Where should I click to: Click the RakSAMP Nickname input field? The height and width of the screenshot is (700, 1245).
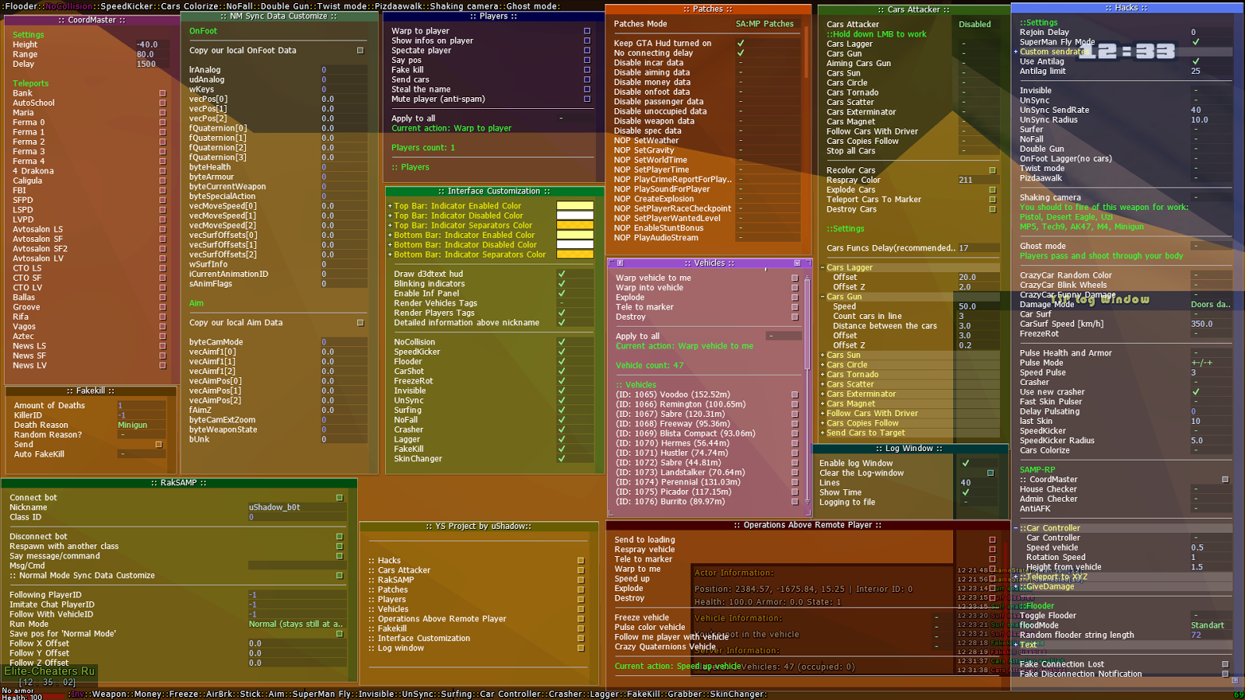pos(296,507)
